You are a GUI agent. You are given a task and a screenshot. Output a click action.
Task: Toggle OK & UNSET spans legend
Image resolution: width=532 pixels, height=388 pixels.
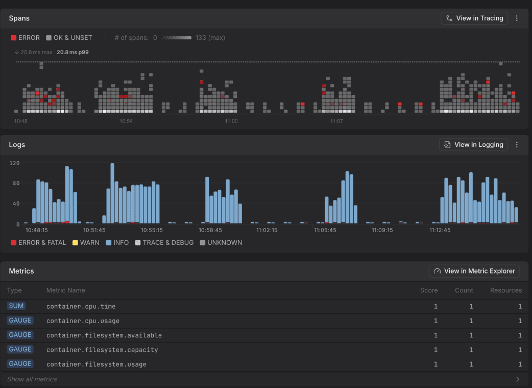(x=69, y=38)
